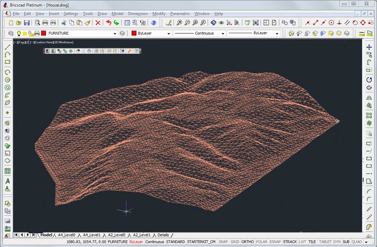Toggle ORTHO mode in status bar
377x247 pixels.
247,242
